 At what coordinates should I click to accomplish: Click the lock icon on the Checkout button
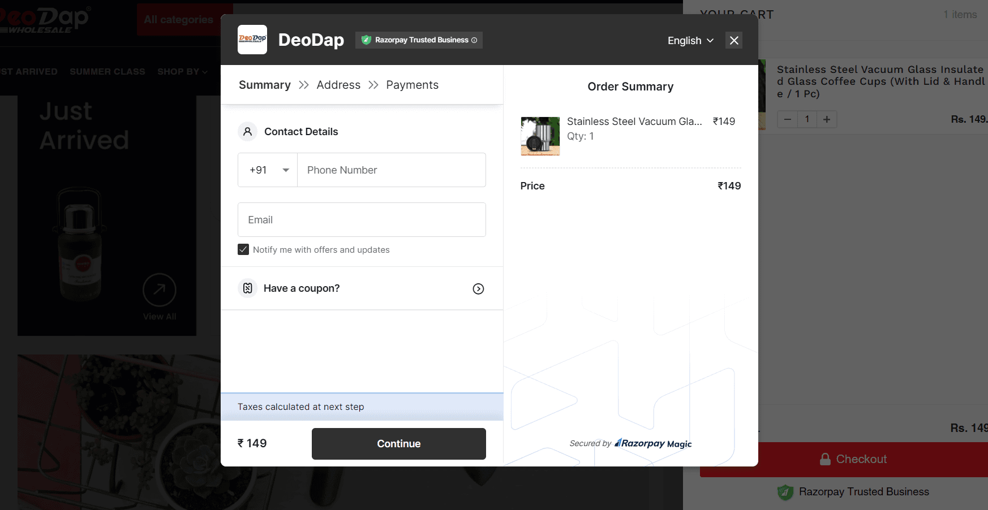click(x=826, y=459)
